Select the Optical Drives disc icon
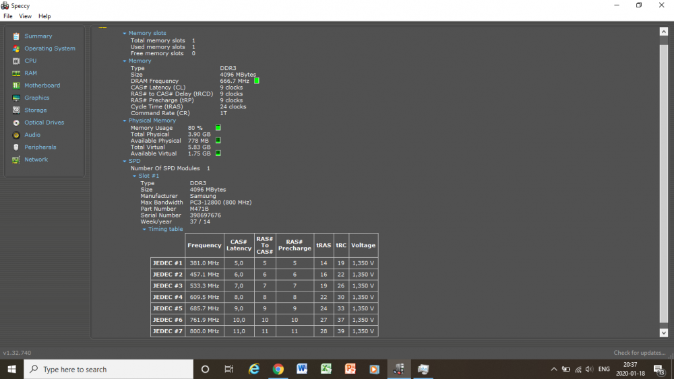The width and height of the screenshot is (674, 379). (16, 123)
